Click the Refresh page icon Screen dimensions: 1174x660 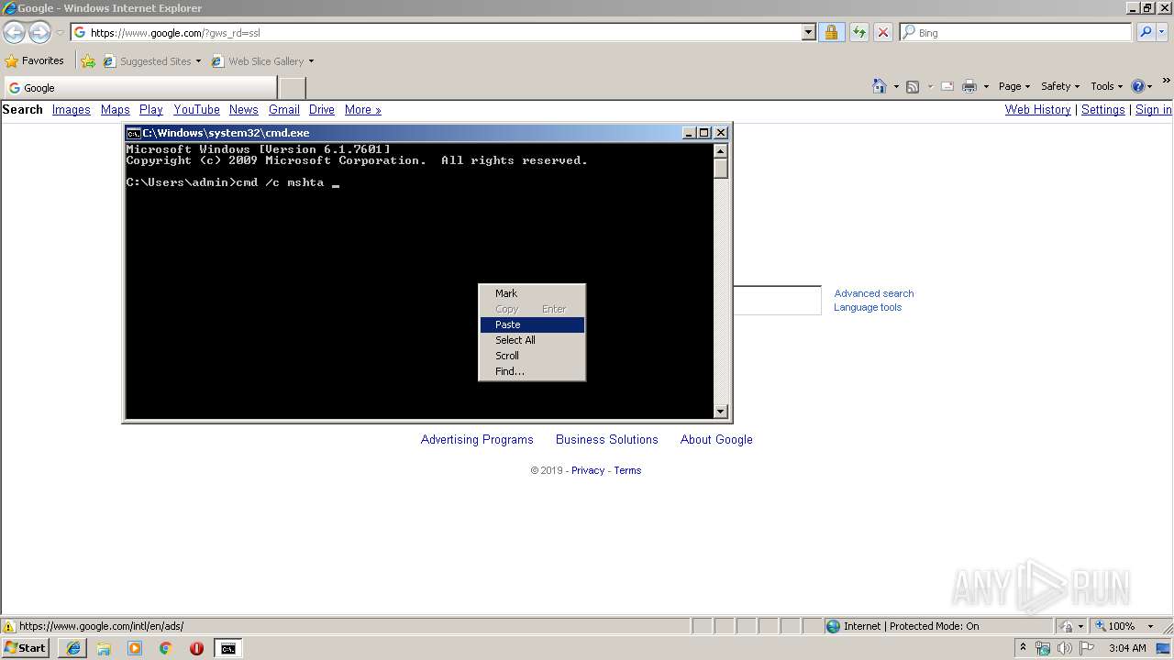858,32
